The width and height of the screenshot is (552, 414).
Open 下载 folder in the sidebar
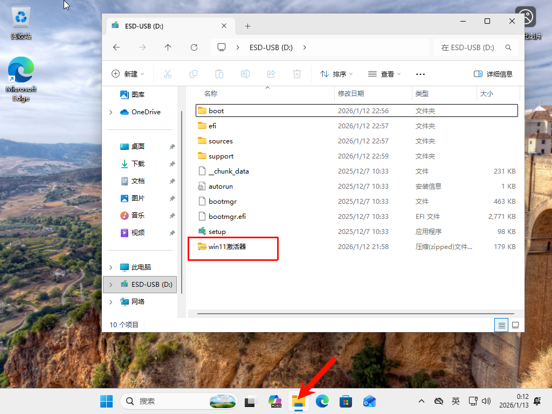pyautogui.click(x=138, y=163)
